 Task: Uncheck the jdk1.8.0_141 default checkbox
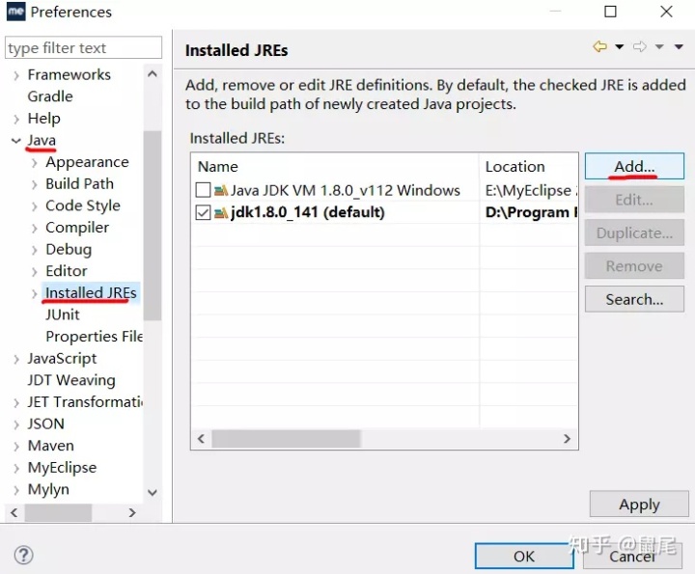[203, 212]
